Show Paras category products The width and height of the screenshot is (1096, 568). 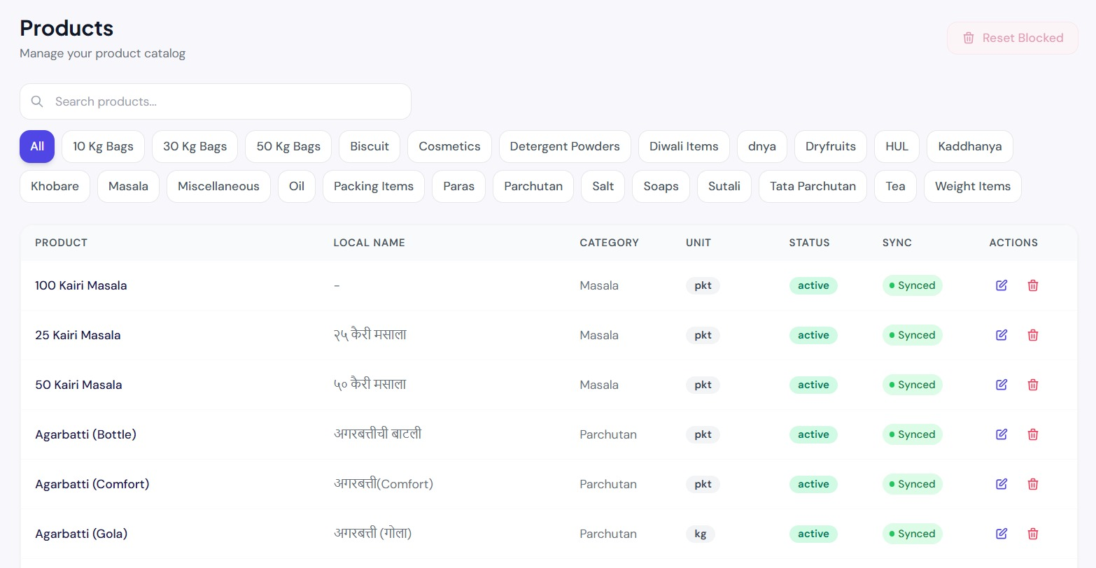click(458, 186)
